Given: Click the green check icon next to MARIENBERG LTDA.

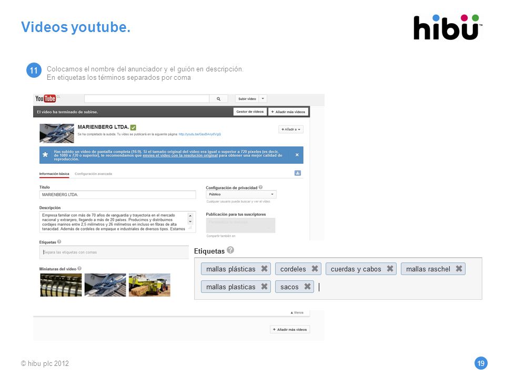Looking at the screenshot, I should tap(133, 127).
